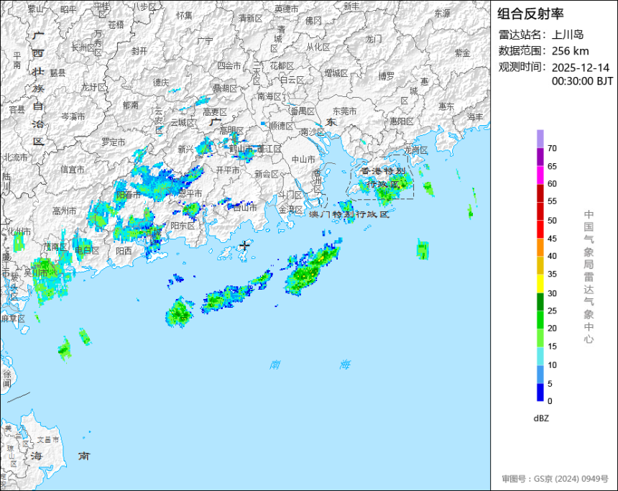The image size is (618, 491).
Task: Click the 开平市 map label
Action: point(228,170)
